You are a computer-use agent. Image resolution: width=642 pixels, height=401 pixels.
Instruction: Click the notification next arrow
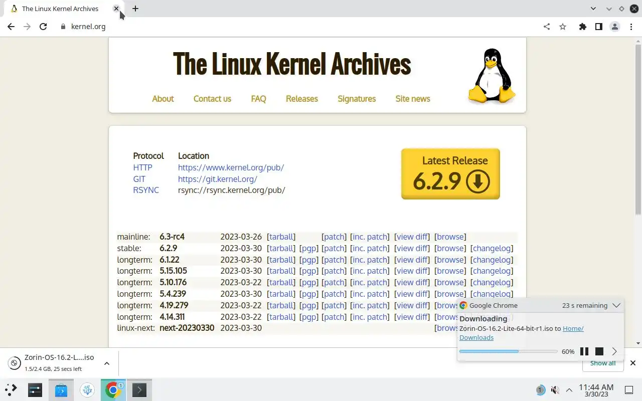(x=614, y=351)
